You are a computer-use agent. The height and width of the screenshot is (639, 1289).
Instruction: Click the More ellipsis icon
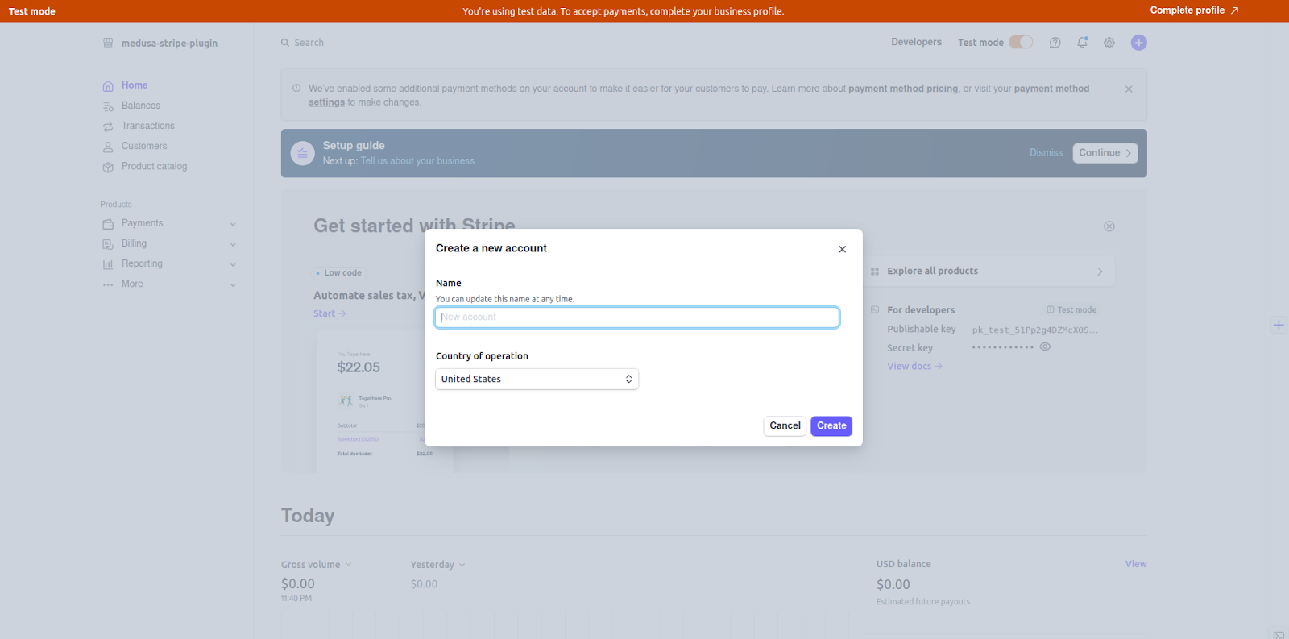pos(108,284)
